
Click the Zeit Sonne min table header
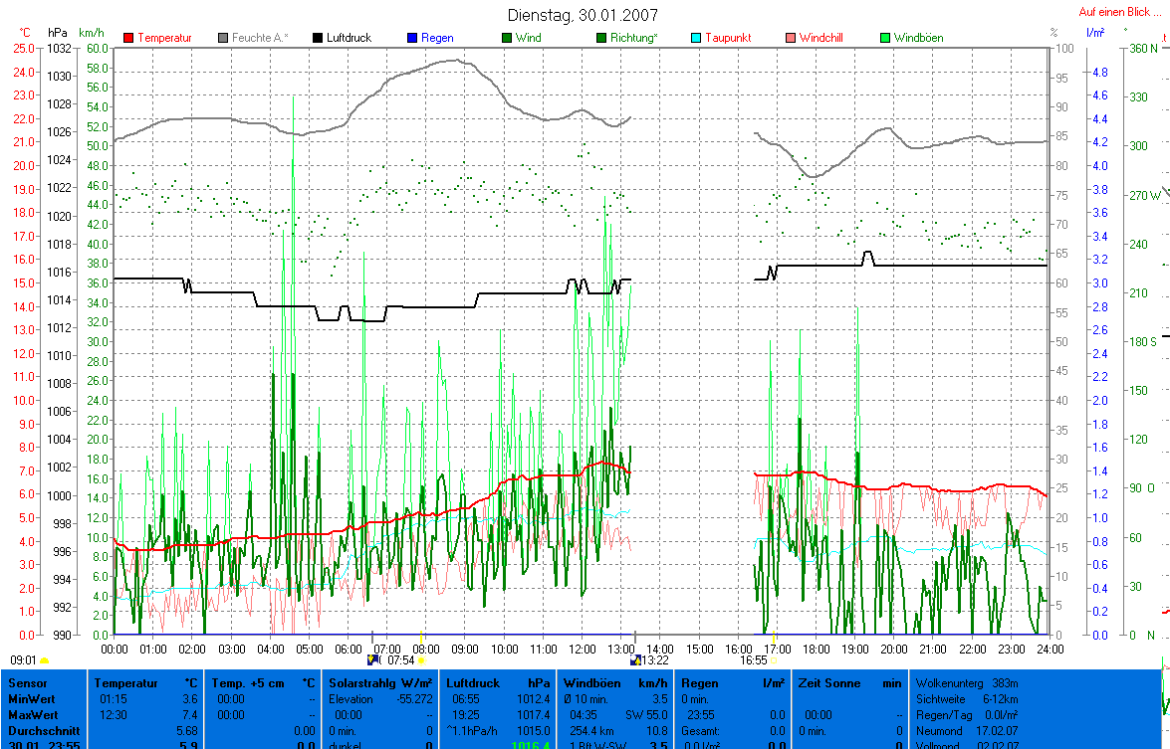pyautogui.click(x=847, y=683)
